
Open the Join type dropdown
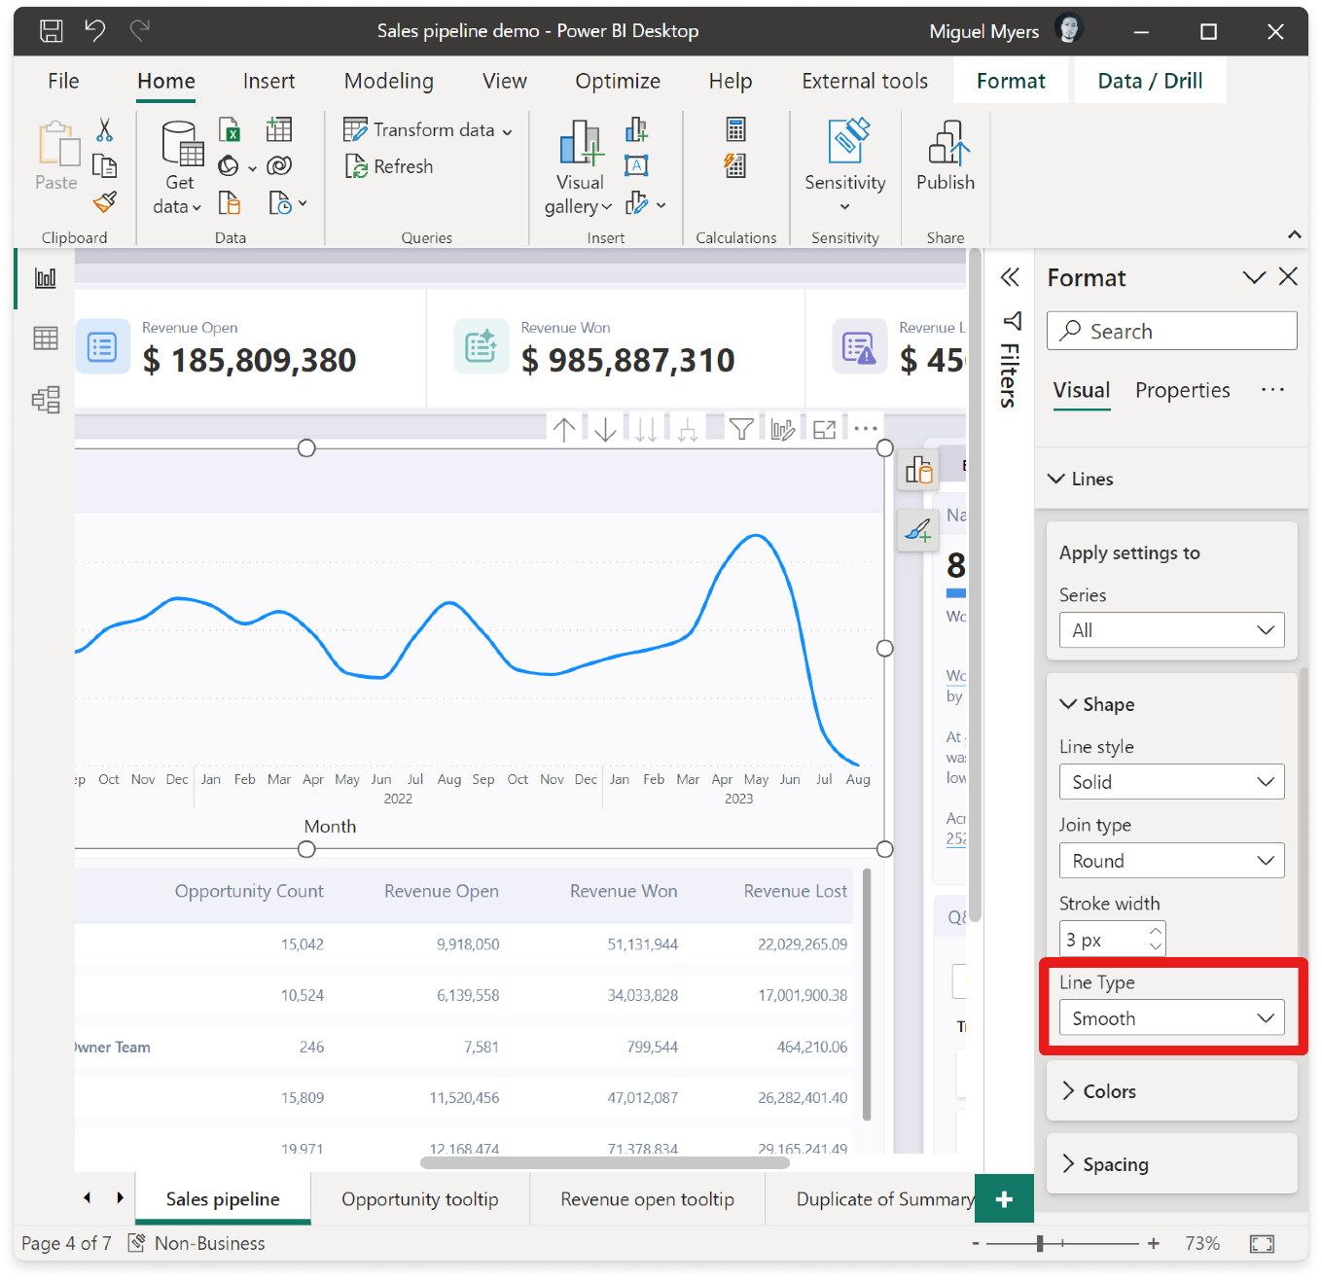click(1171, 861)
